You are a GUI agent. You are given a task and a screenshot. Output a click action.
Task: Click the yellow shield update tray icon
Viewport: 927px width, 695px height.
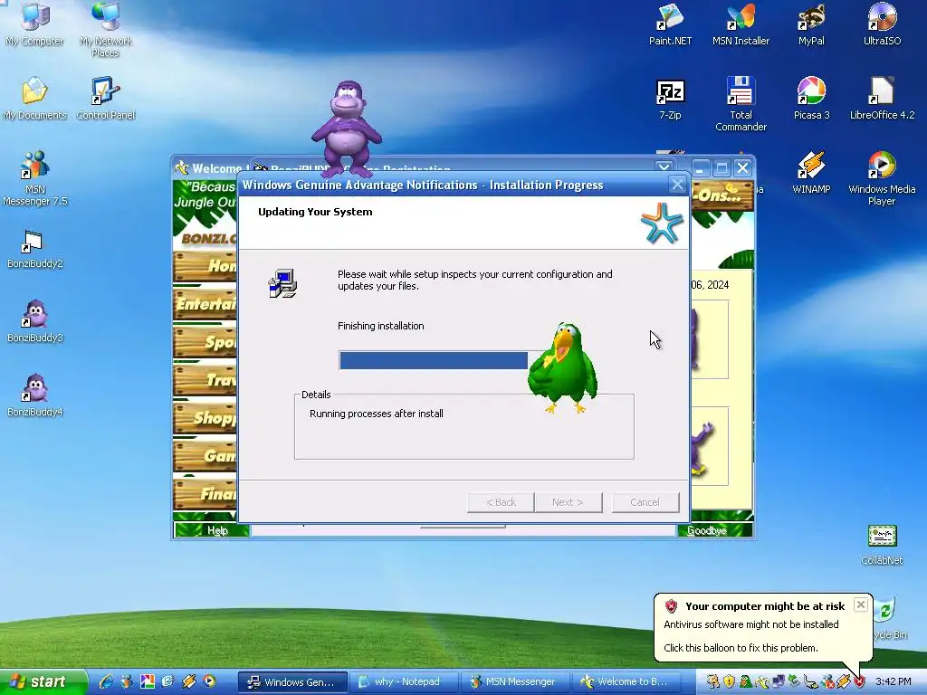(x=729, y=682)
